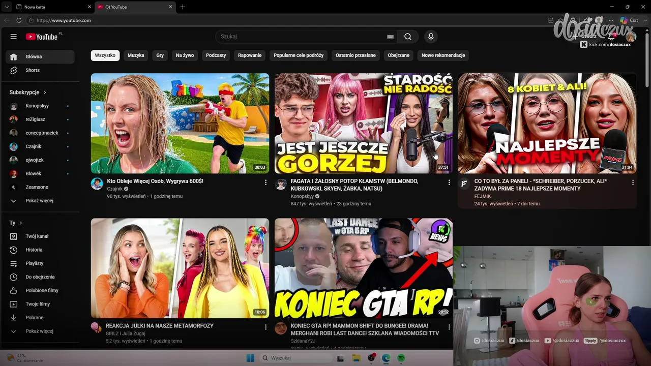Open Twoje filmy in the sidebar
651x366 pixels.
(40, 304)
